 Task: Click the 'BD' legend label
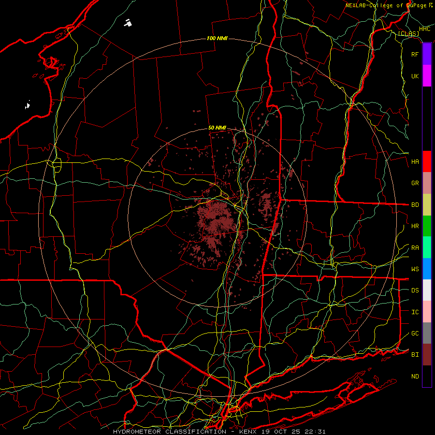pos(415,205)
